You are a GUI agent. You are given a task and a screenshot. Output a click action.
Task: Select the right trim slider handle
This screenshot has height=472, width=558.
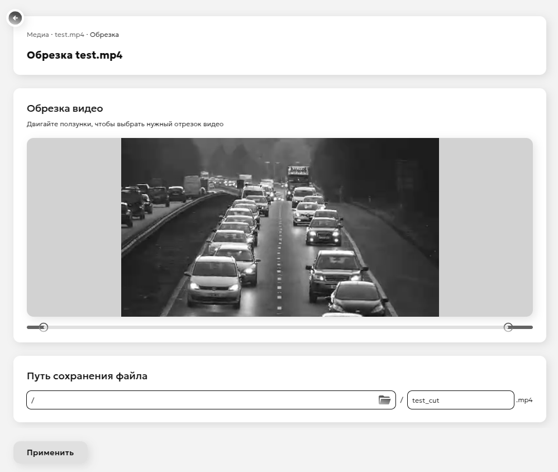pyautogui.click(x=509, y=328)
